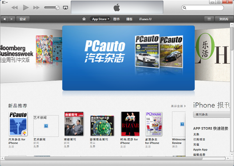The height and width of the screenshot is (166, 234).
Task: Open the Widescreen Review app placeholder icon
Action: pos(179,124)
